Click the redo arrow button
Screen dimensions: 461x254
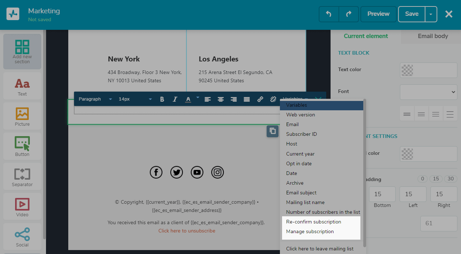point(349,14)
